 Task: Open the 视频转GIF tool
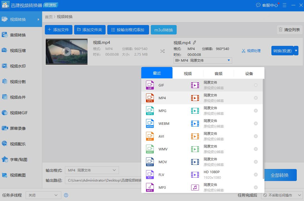[18, 113]
